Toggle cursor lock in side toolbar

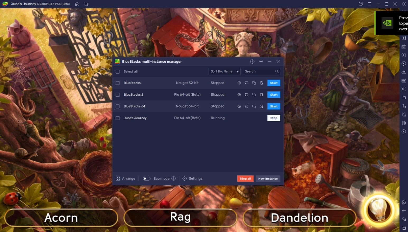[x=404, y=38]
